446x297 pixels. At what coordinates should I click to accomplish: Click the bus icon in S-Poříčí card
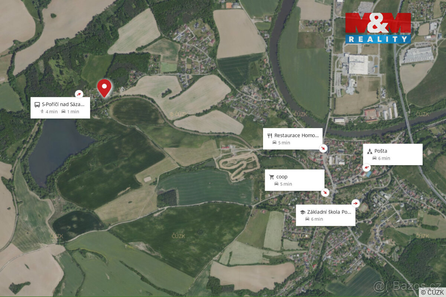(x=37, y=104)
